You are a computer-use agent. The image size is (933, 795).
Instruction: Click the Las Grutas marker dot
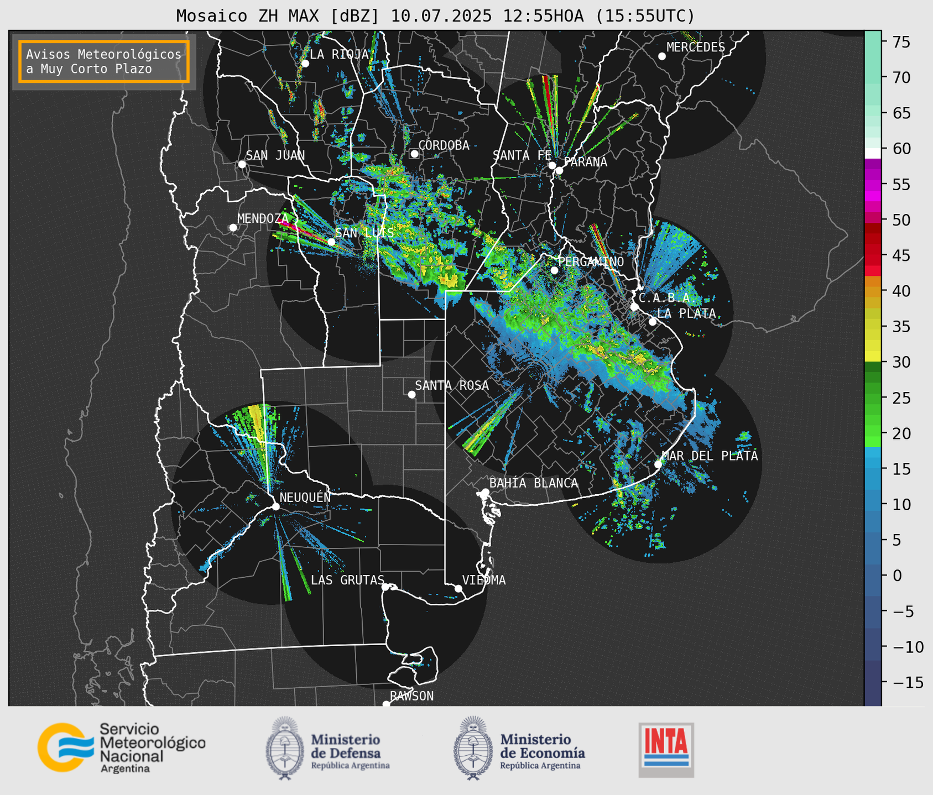tap(385, 587)
